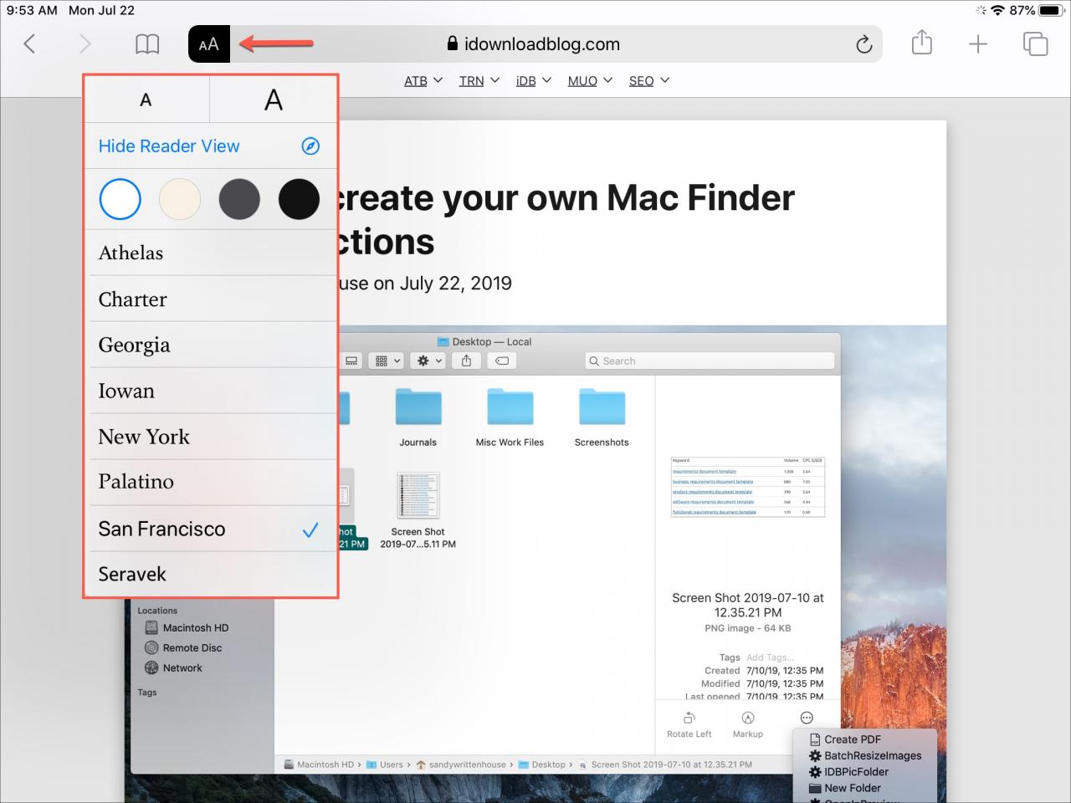Image resolution: width=1071 pixels, height=803 pixels.
Task: Click Users in the Finder path bar
Action: [x=386, y=765]
